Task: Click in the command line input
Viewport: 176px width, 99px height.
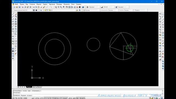Action: [87, 95]
